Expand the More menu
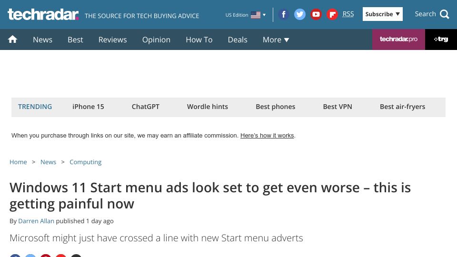Viewport: 457px width, 257px height. click(x=276, y=40)
